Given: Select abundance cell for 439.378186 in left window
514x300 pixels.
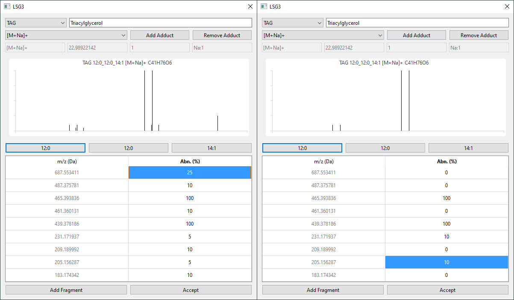Looking at the screenshot, I should (190, 224).
